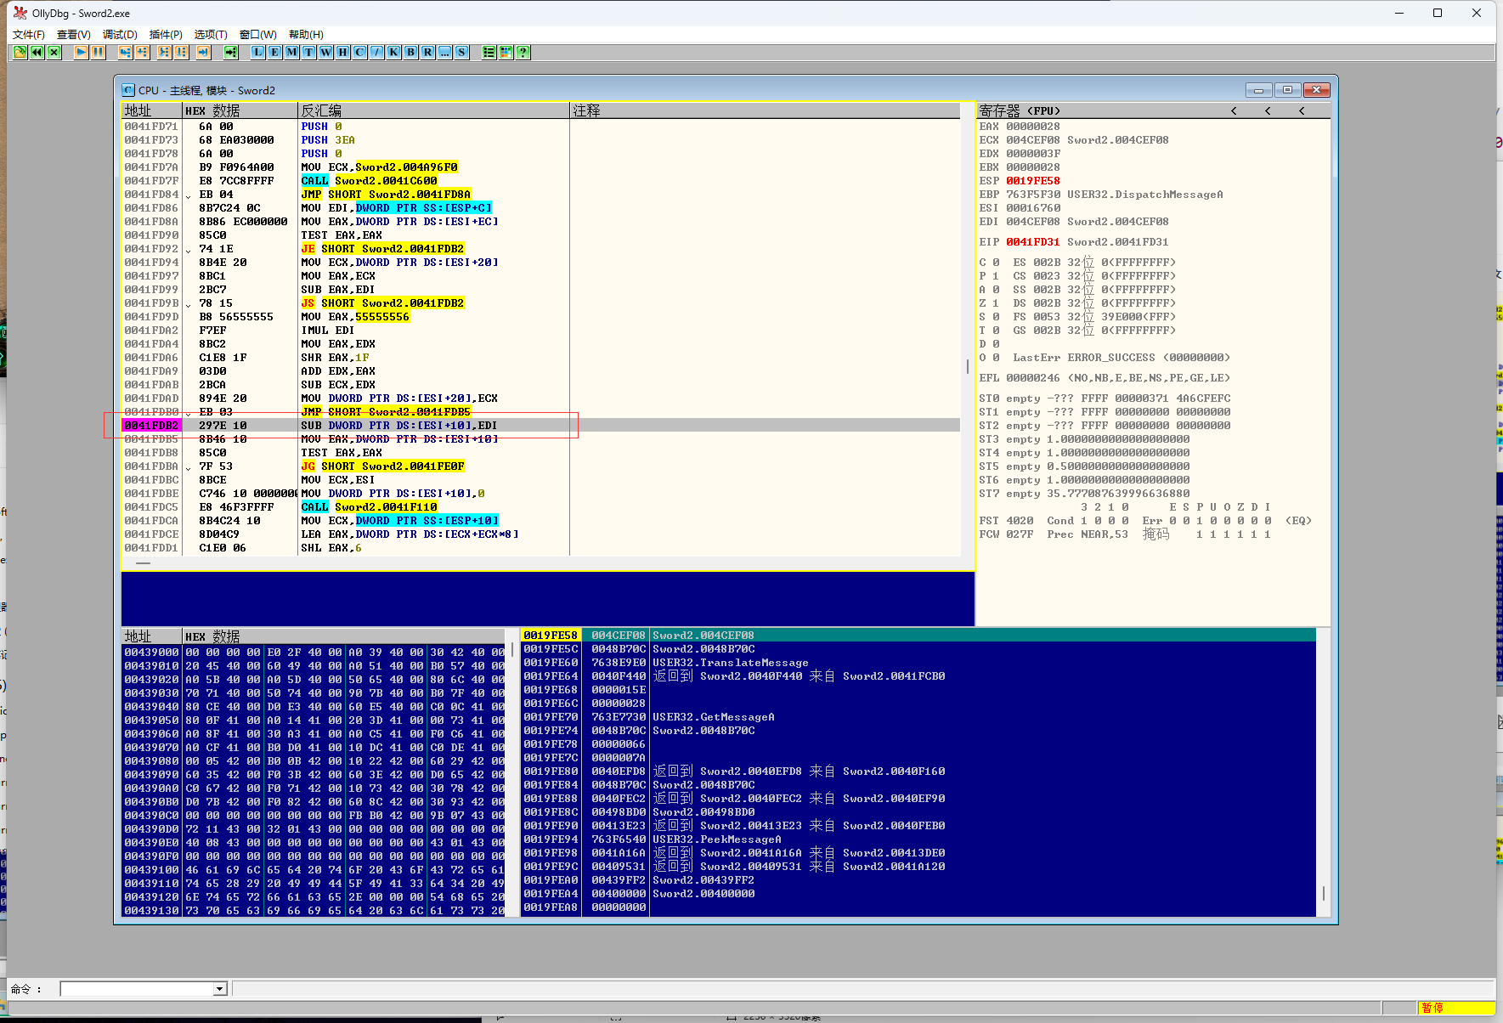Click the dump pane 地址 column header
Viewport: 1503px width, 1023px height.
152,636
